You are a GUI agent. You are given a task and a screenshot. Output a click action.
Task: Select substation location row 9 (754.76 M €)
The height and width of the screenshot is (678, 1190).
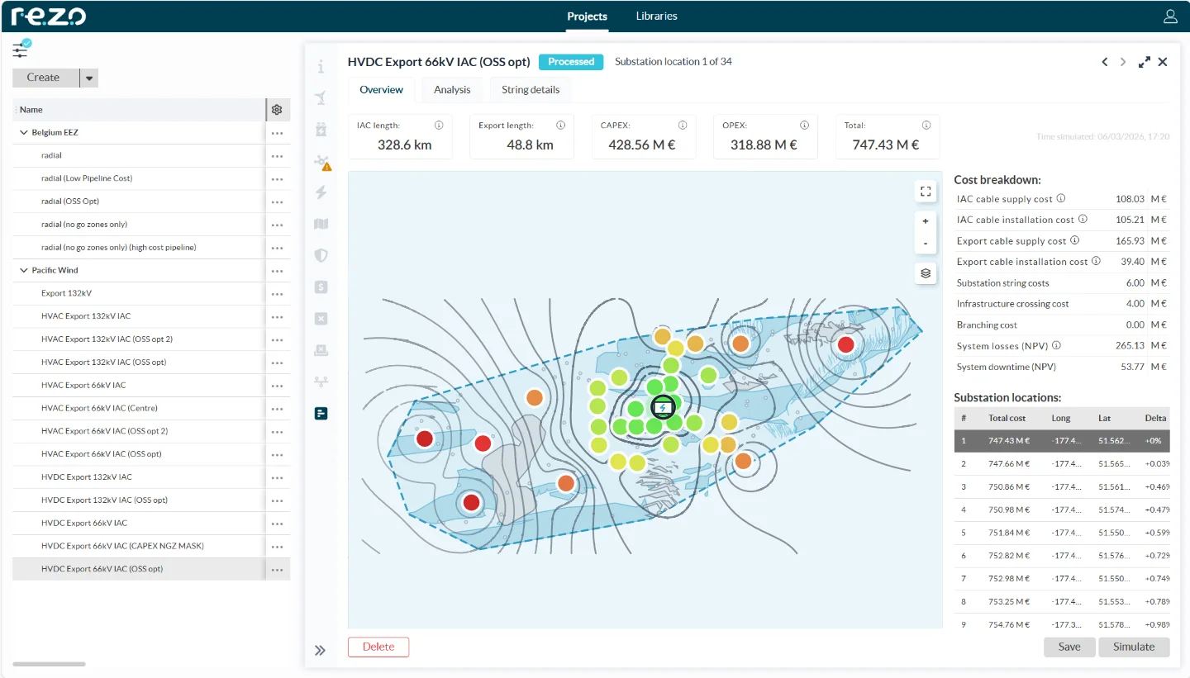[1062, 624]
